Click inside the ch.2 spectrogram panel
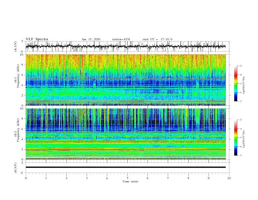Viewport: 258px width, 200px height. pyautogui.click(x=125, y=134)
